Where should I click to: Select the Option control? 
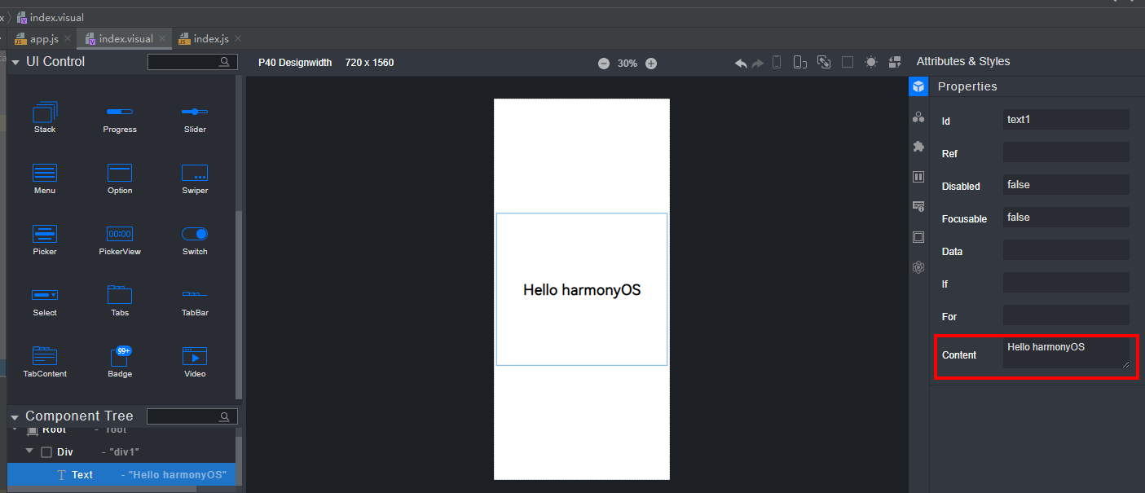[x=120, y=178]
